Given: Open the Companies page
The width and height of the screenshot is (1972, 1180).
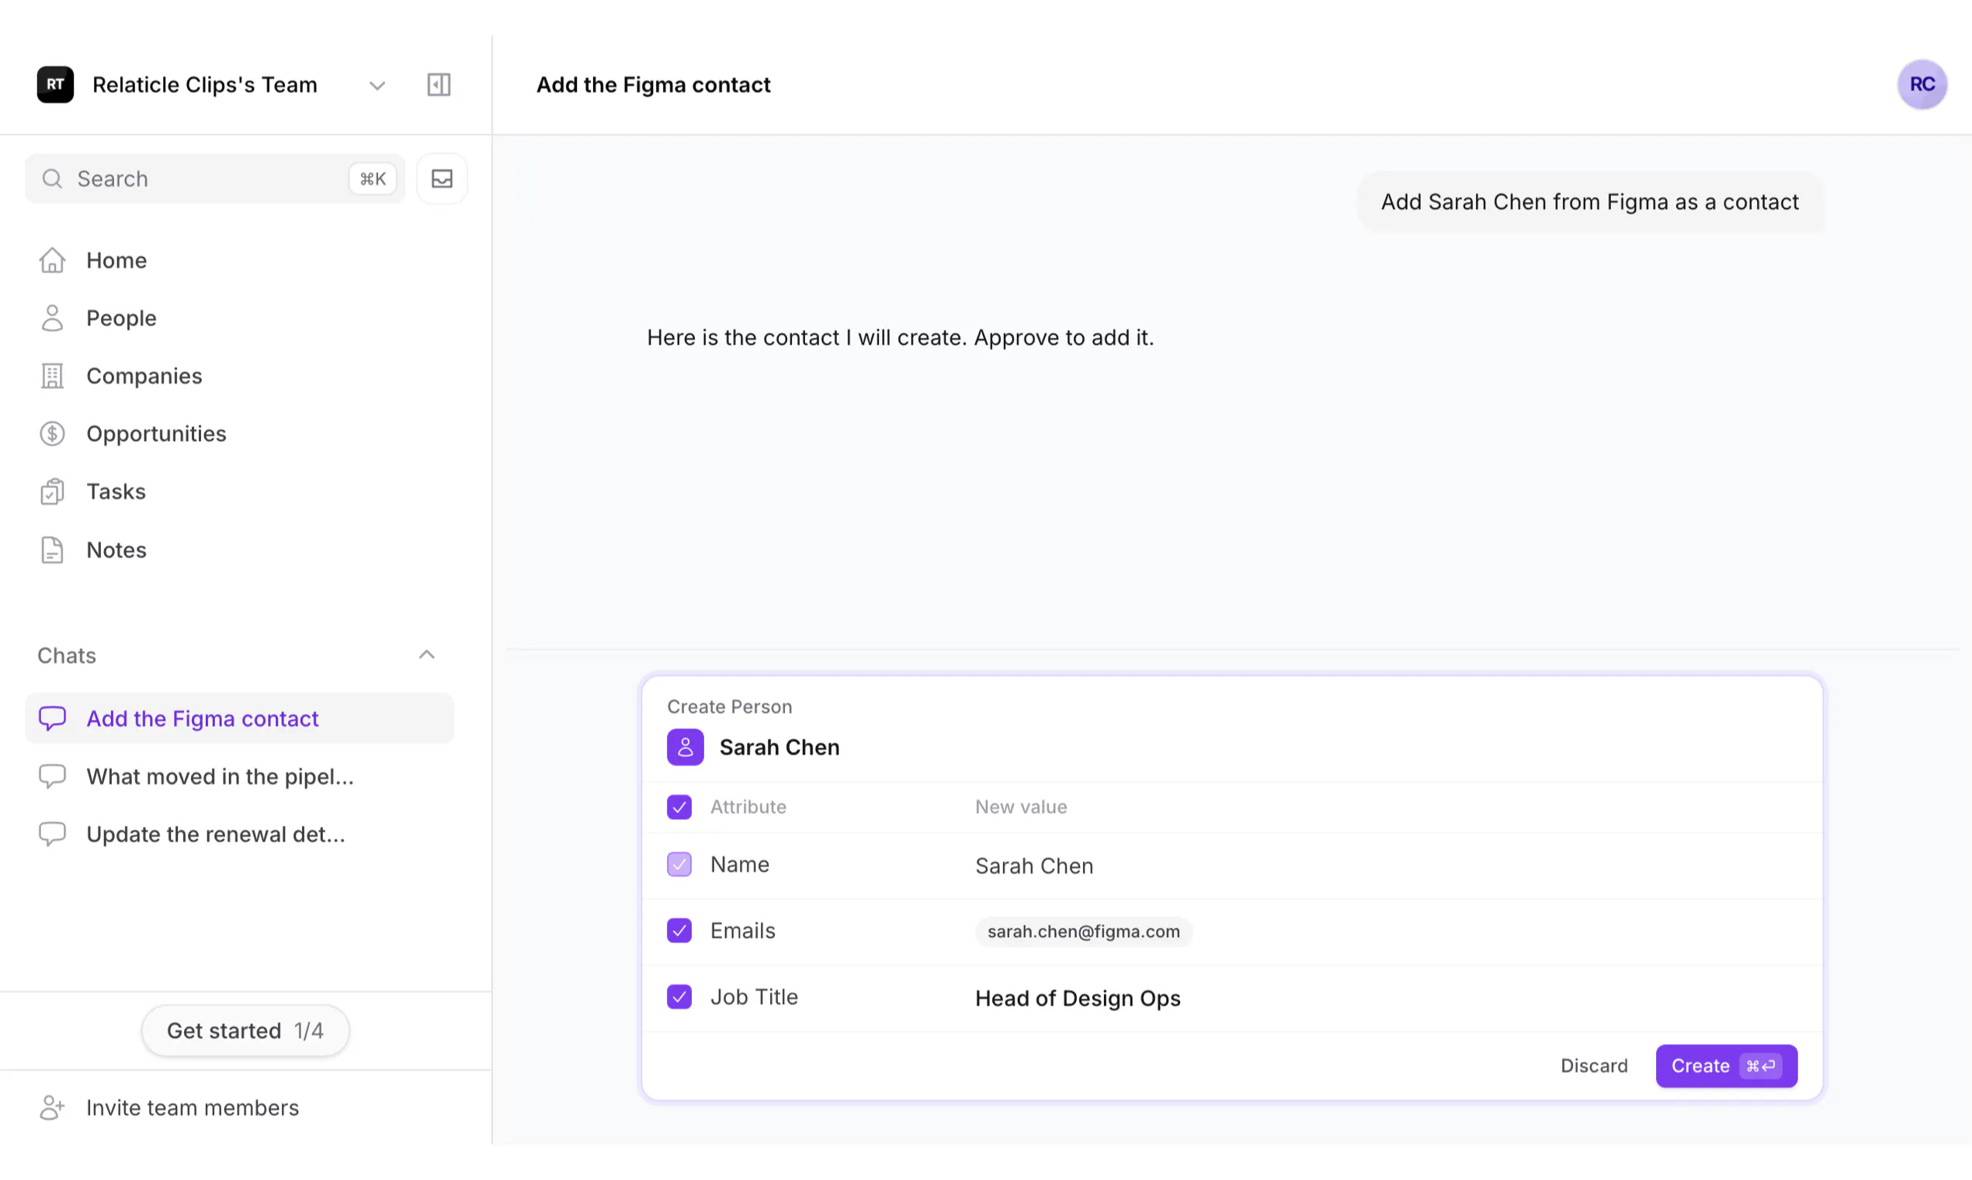Looking at the screenshot, I should pyautogui.click(x=239, y=376).
